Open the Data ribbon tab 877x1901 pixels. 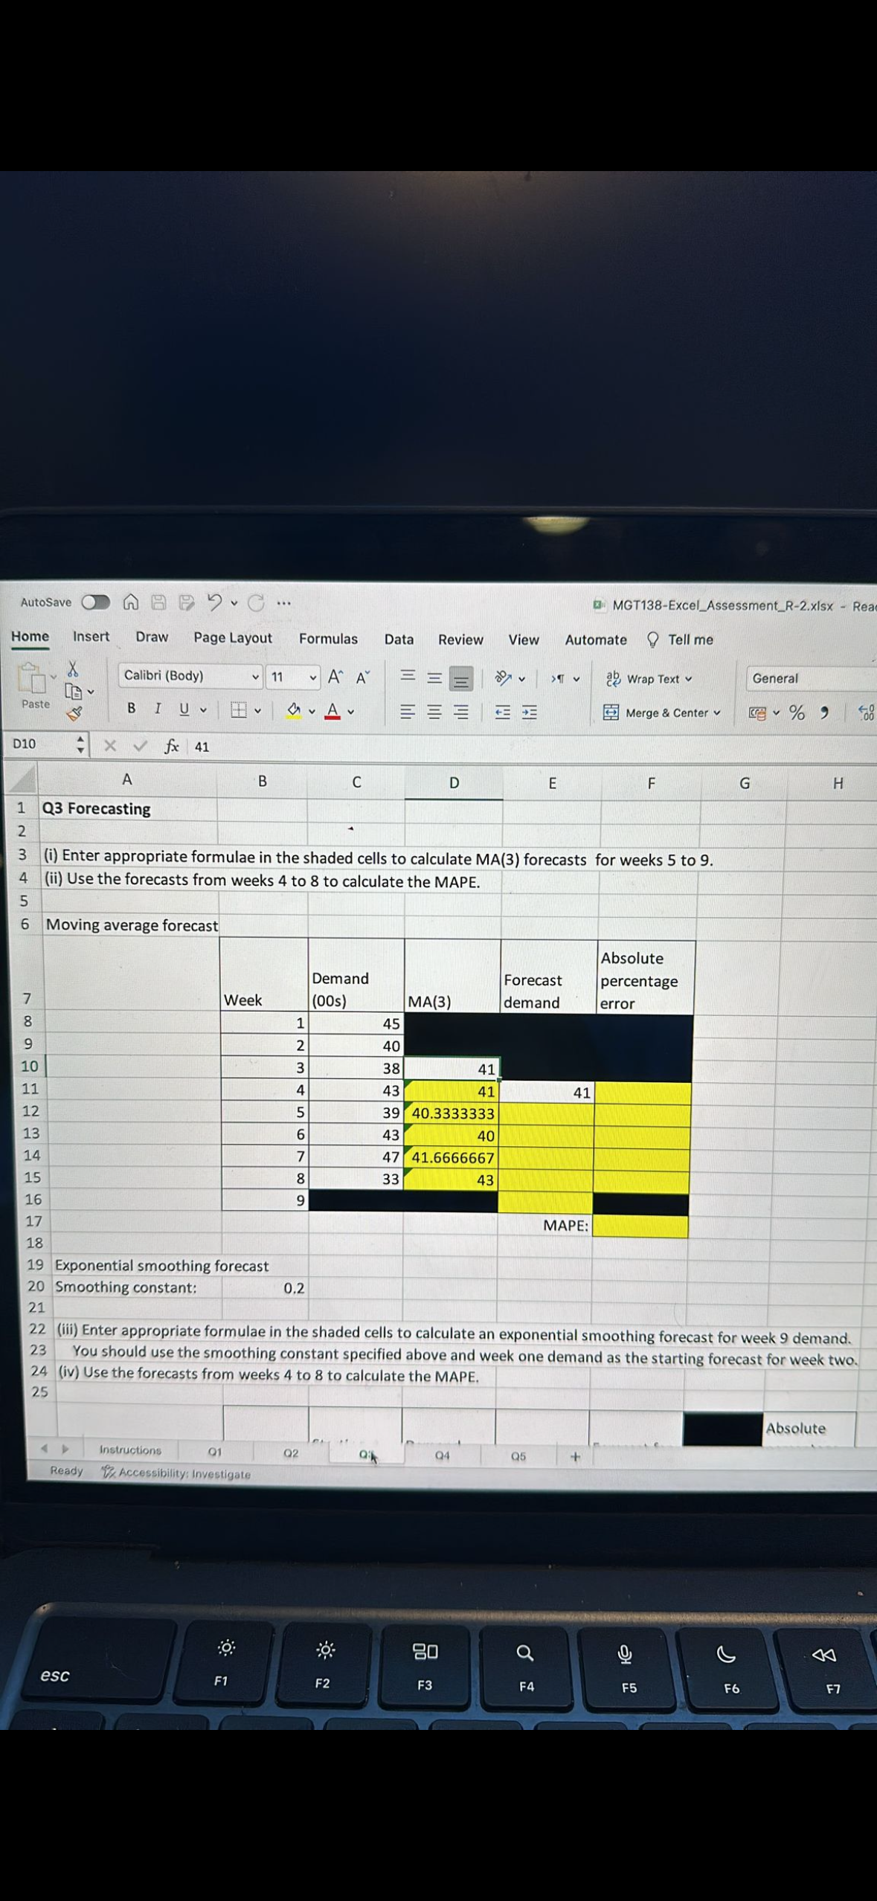pyautogui.click(x=399, y=639)
